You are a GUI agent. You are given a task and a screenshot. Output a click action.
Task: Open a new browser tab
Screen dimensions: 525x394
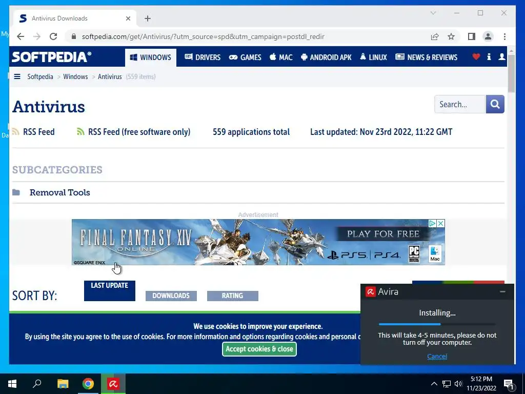(x=148, y=18)
